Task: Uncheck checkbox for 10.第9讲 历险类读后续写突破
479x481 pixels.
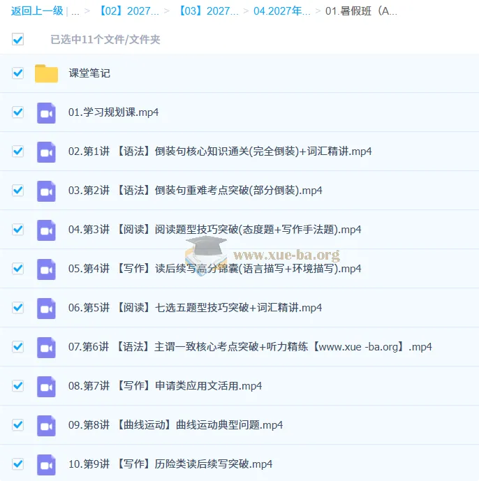Action: click(17, 464)
